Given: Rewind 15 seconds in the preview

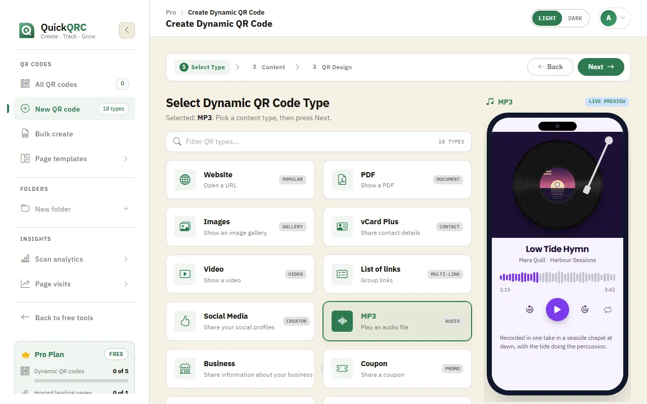Looking at the screenshot, I should coord(530,310).
